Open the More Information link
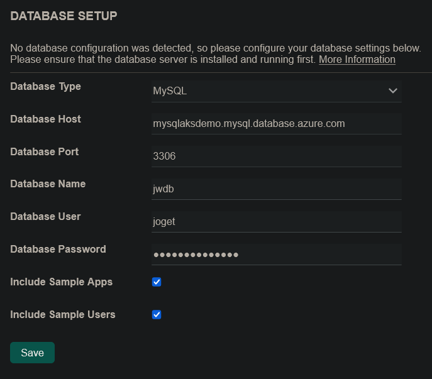Image resolution: width=432 pixels, height=379 pixels. tap(357, 60)
